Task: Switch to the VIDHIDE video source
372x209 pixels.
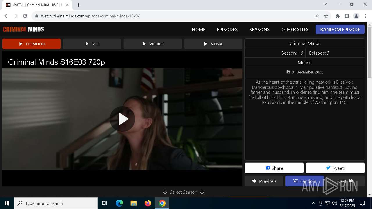Action: (x=153, y=44)
